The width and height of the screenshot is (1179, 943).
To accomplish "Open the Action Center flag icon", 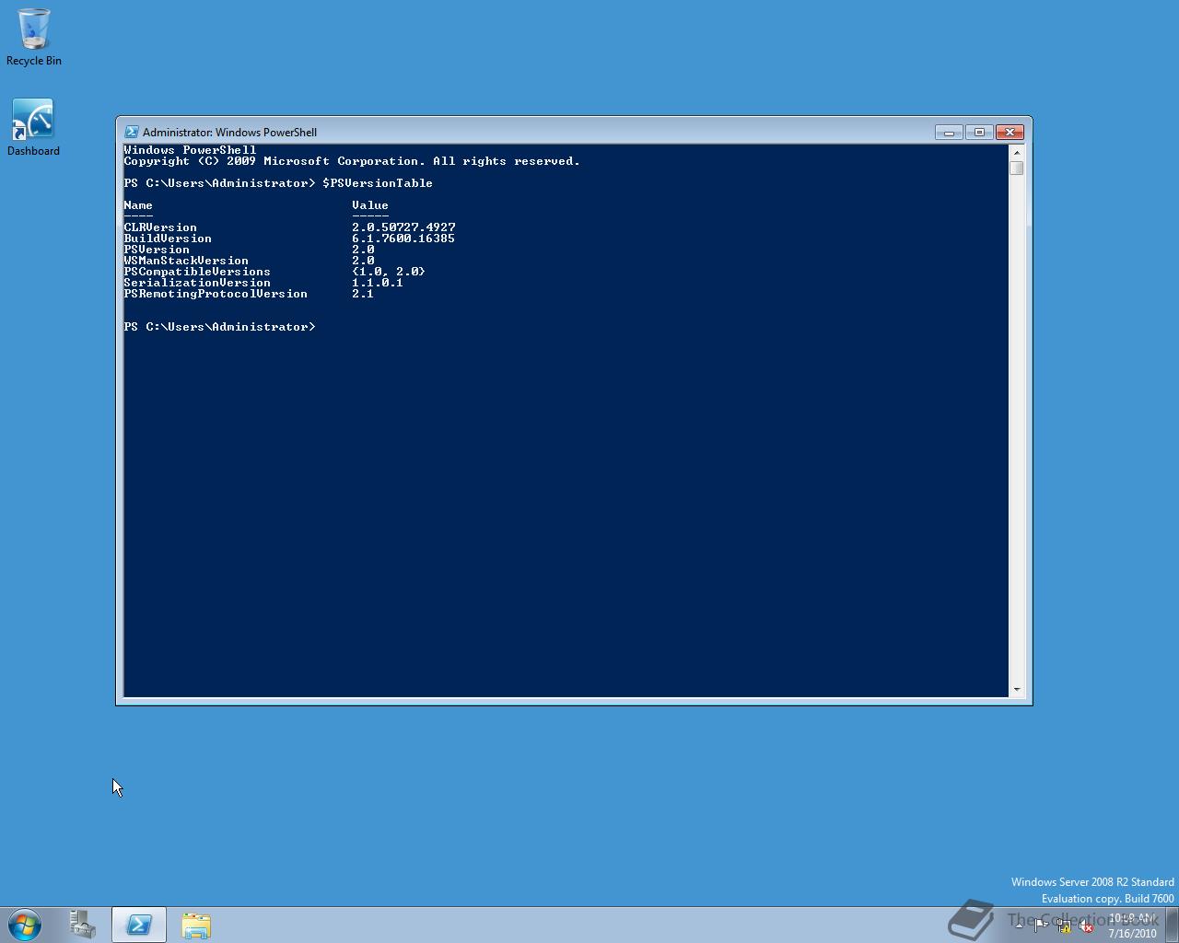I will pyautogui.click(x=1041, y=925).
